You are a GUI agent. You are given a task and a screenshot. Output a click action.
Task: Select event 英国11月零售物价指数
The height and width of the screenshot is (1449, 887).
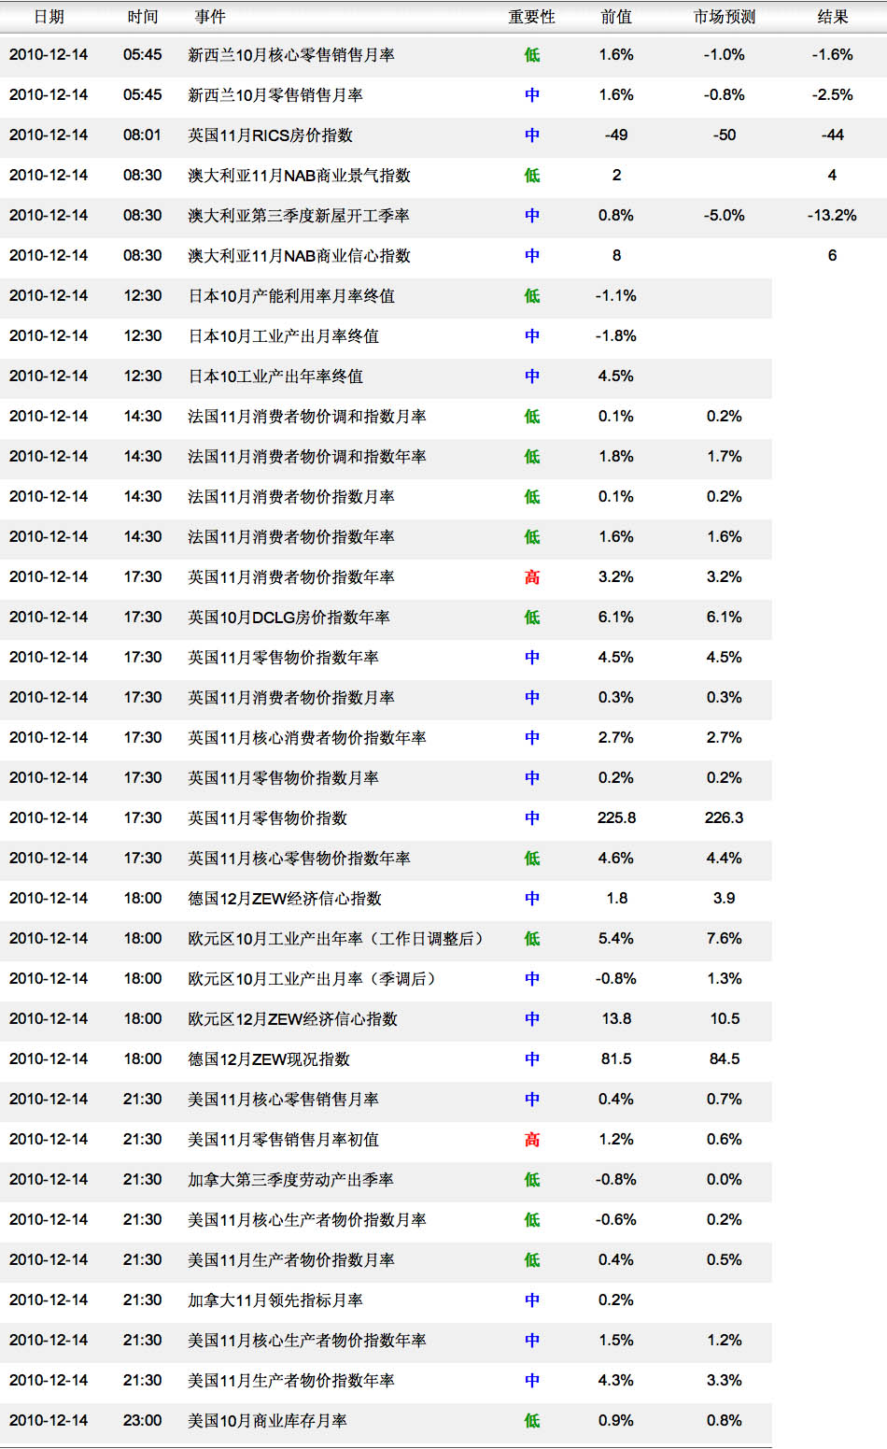[267, 818]
